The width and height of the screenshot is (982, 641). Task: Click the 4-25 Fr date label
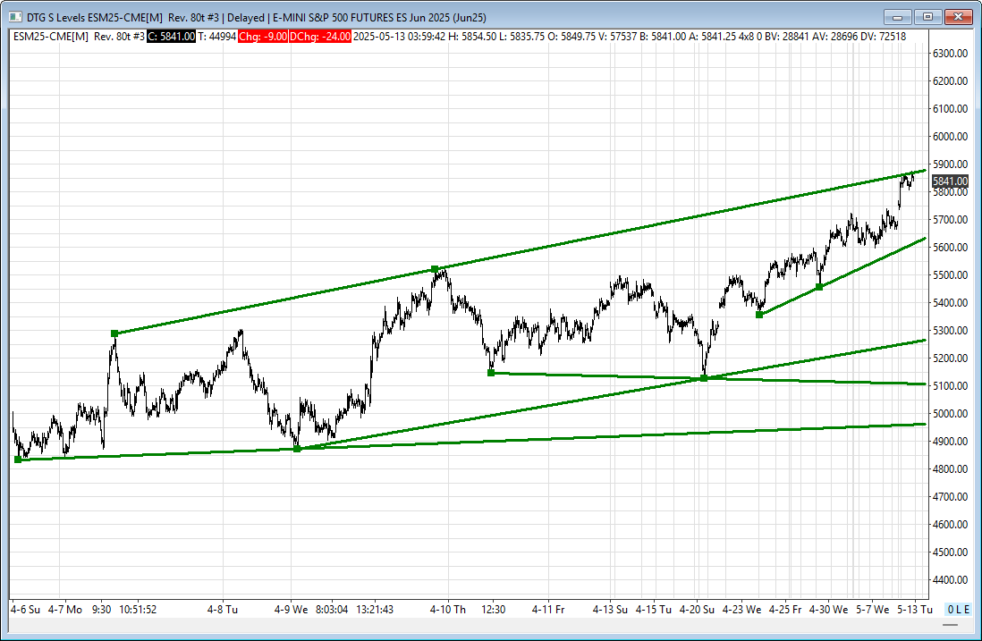(785, 609)
